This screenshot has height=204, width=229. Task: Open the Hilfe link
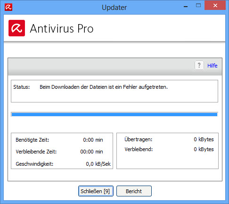click(x=213, y=66)
